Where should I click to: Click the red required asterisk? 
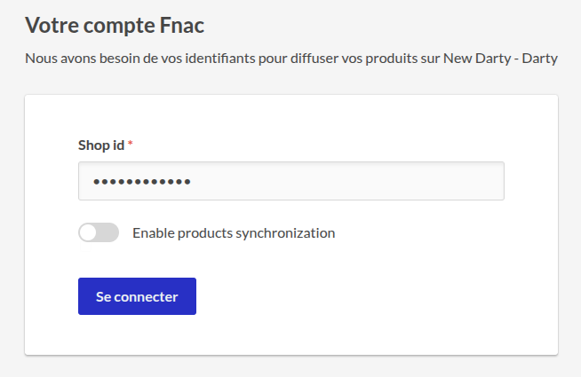[131, 144]
